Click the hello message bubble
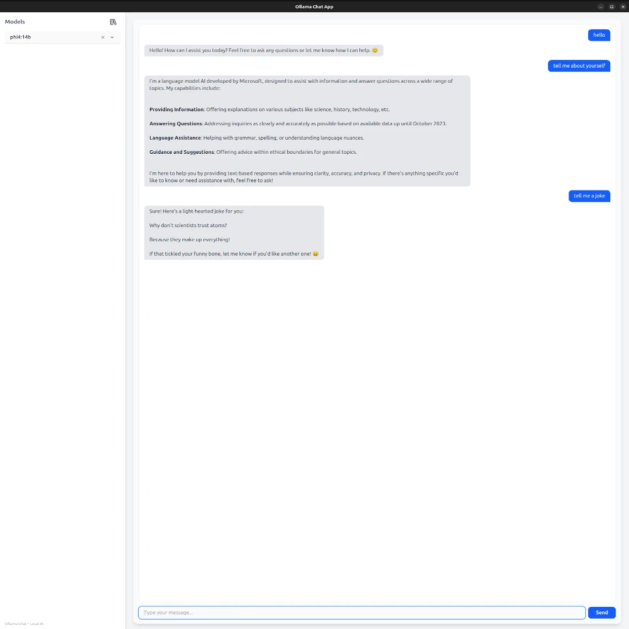Screen dimensions: 629x629 (599, 35)
